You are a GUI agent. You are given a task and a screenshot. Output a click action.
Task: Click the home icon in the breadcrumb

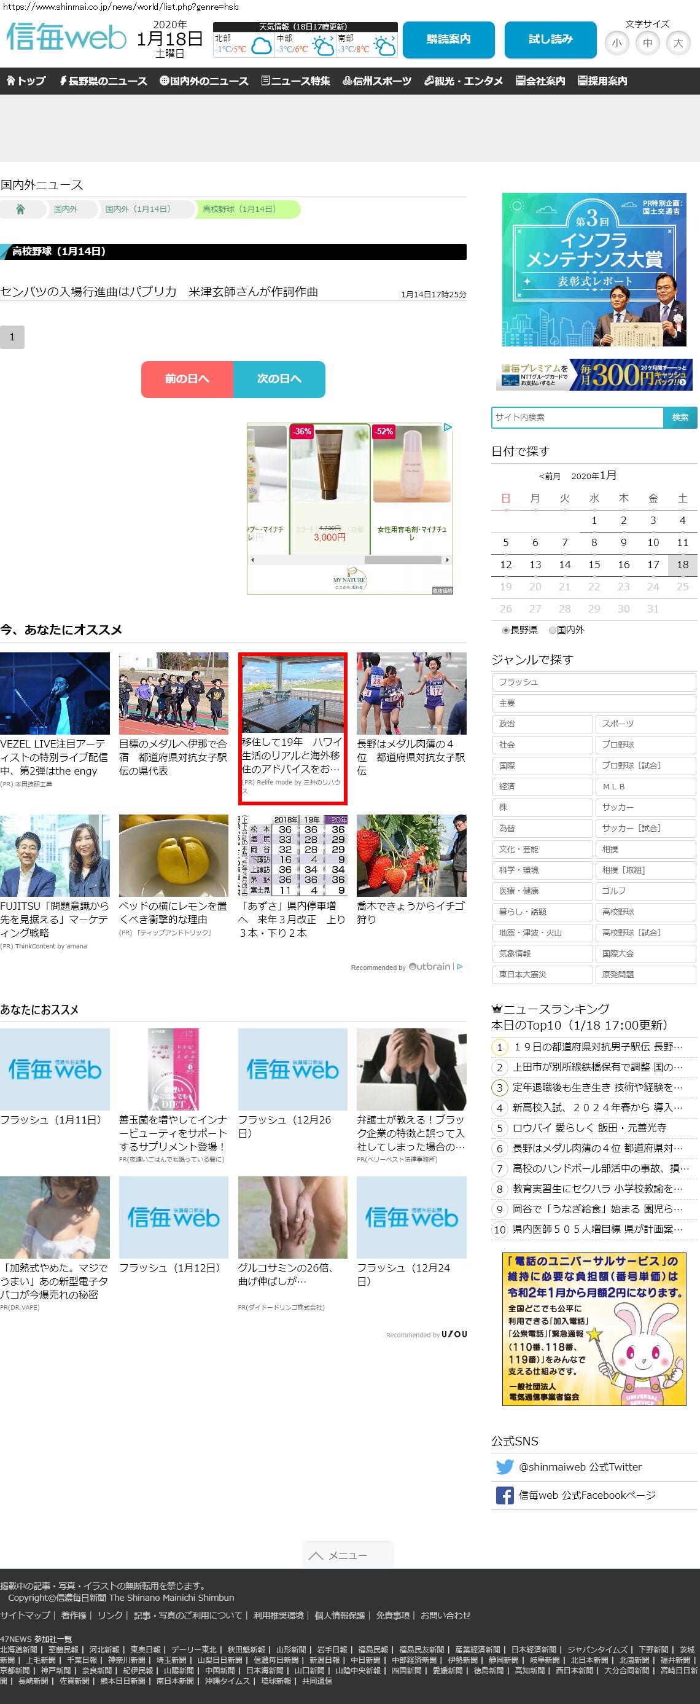click(x=20, y=209)
